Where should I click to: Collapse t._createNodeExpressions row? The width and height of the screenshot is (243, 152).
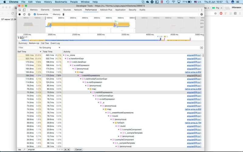106,113
